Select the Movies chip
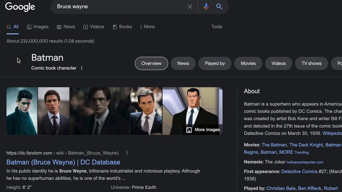This screenshot has height=192, width=342. click(248, 63)
